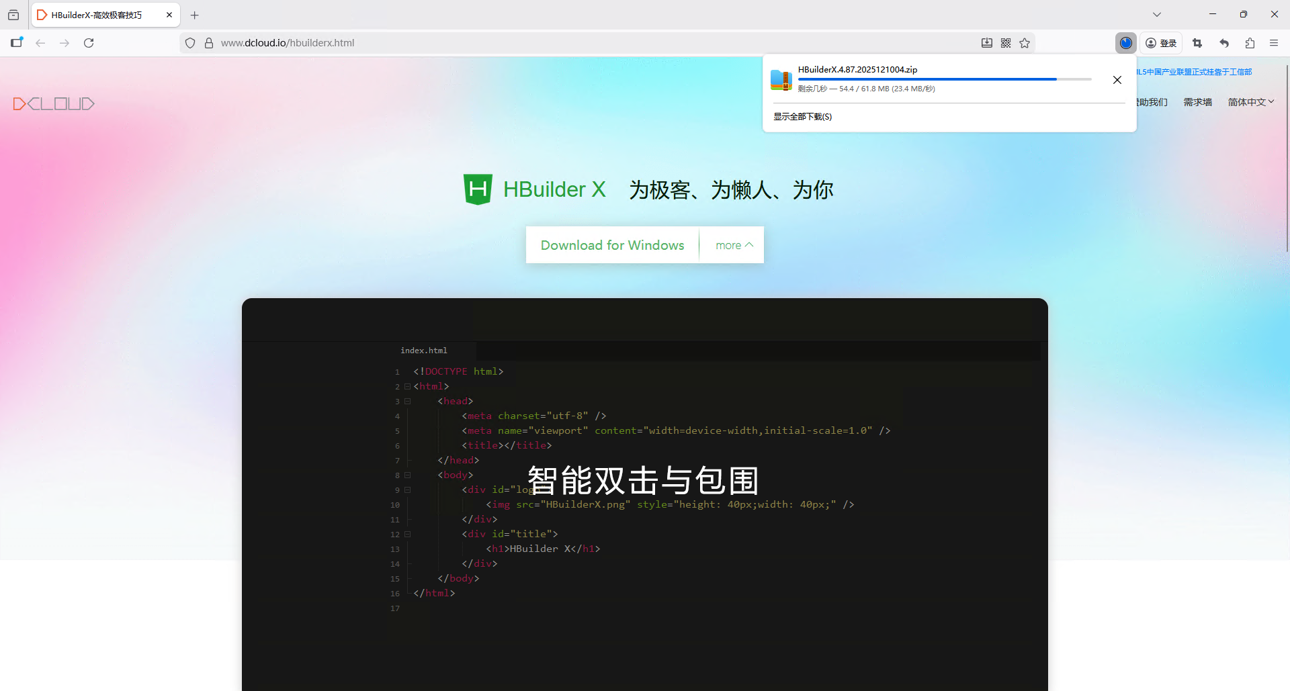This screenshot has width=1290, height=691.
Task: Open the browser account login 登录 button
Action: 1162,42
